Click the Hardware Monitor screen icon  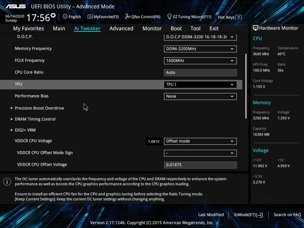[256, 28]
